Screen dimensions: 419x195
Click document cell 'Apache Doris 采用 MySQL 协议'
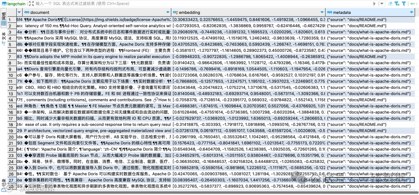97,38
